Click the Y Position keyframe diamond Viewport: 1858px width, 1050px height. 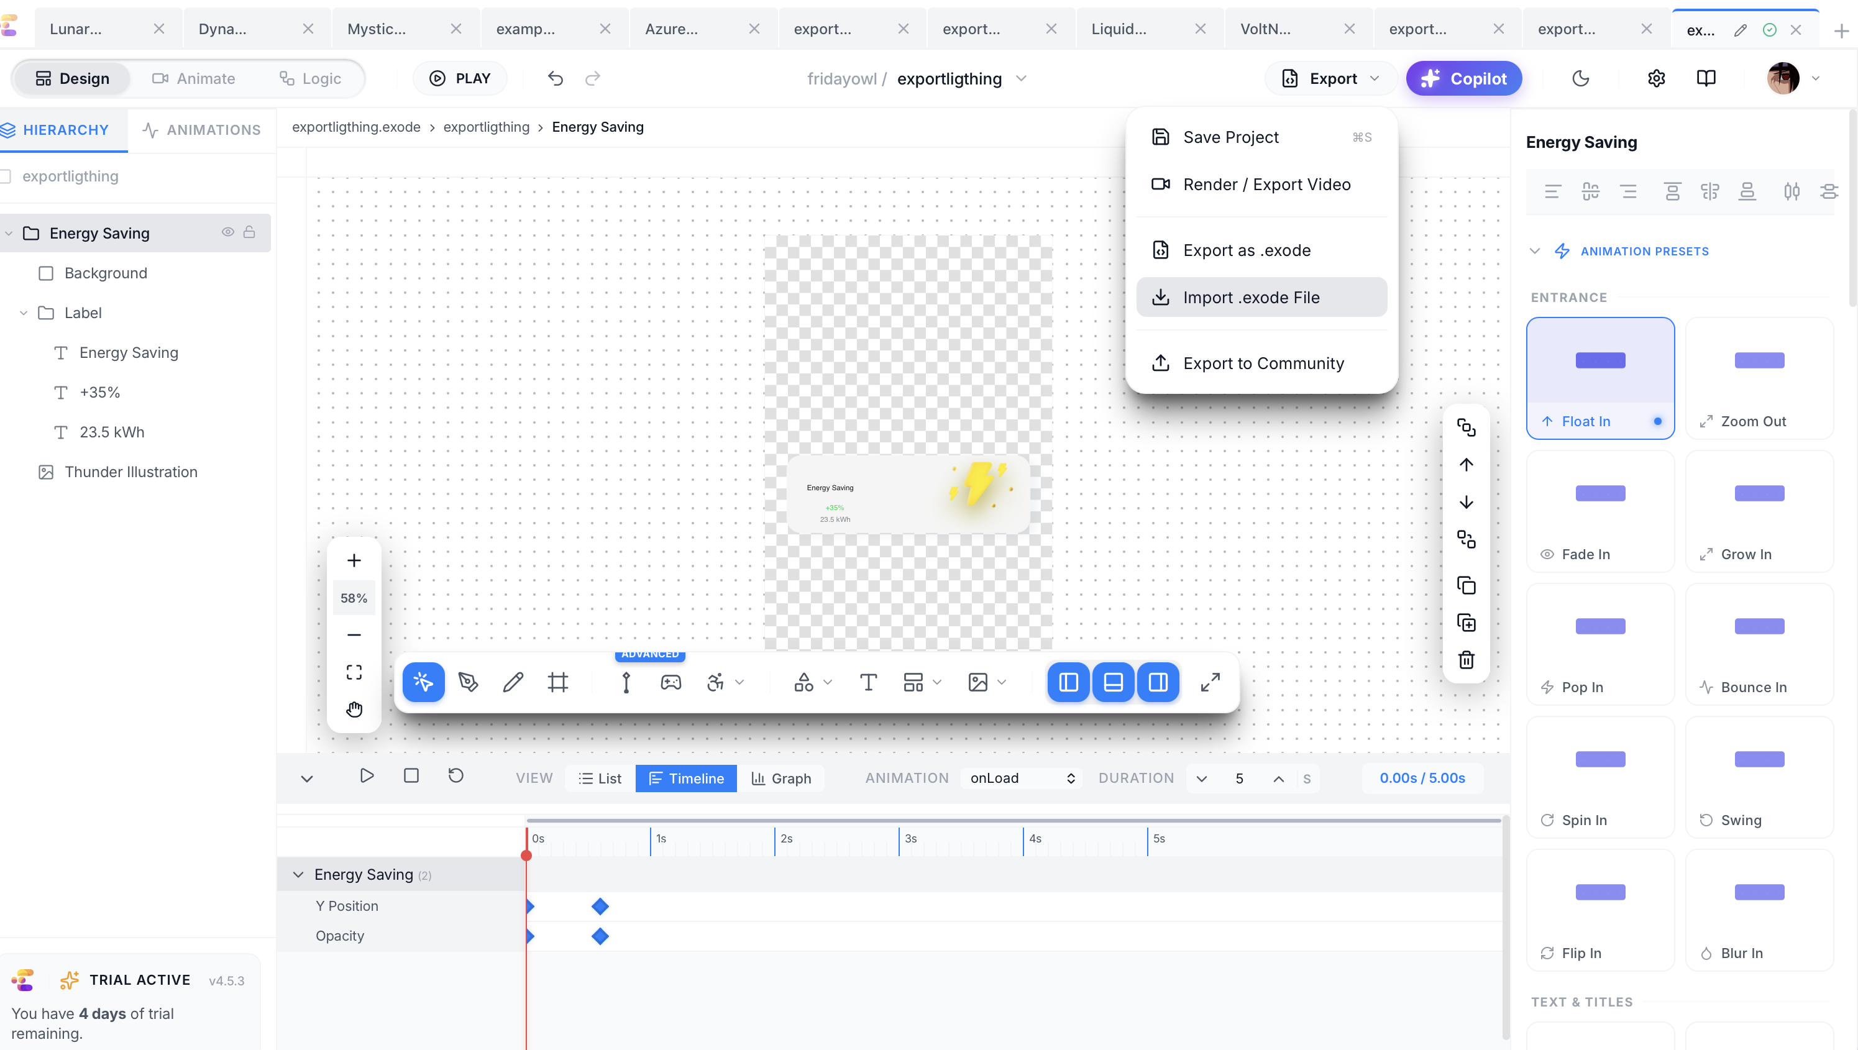(x=600, y=906)
